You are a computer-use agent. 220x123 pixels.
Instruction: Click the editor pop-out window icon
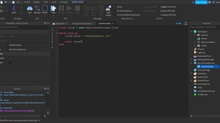186,24
